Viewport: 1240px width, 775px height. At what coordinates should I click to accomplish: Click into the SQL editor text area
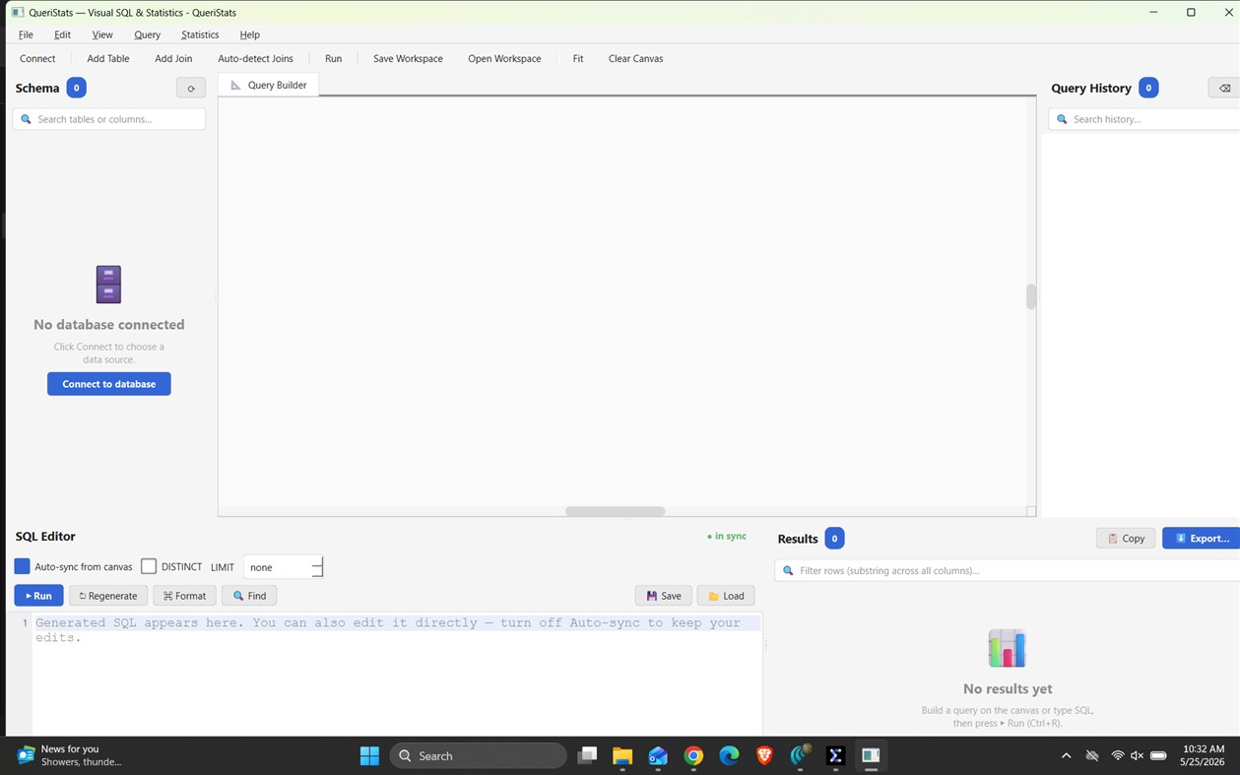point(397,675)
